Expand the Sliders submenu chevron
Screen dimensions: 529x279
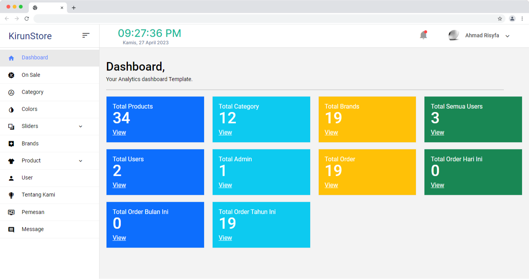point(81,126)
